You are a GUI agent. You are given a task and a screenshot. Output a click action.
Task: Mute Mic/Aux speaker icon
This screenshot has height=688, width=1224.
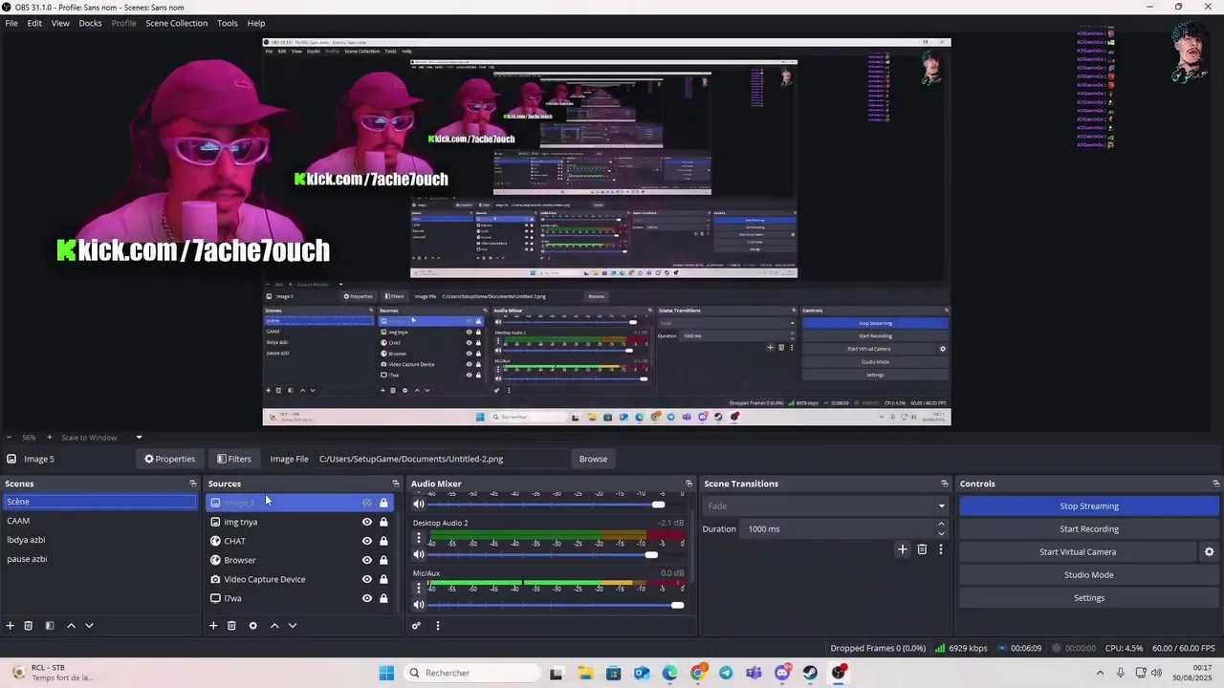418,604
